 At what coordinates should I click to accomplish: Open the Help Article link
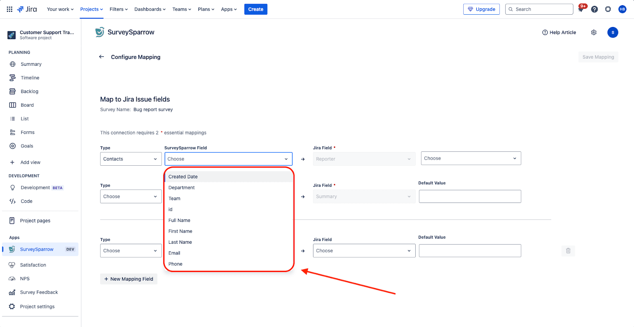[559, 33]
